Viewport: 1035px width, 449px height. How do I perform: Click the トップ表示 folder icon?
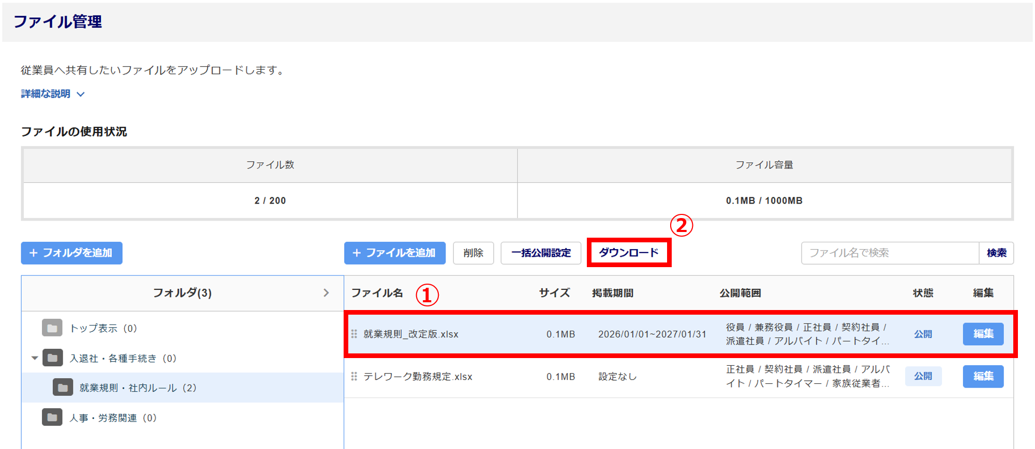(52, 328)
